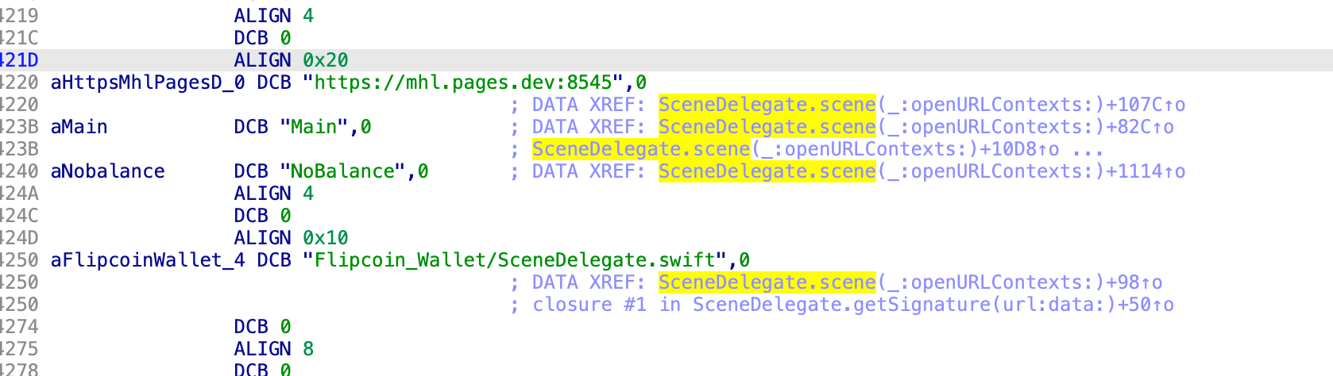This screenshot has width=1333, height=376.
Task: Follow the xref ending with +82C↑o
Action: (x=917, y=127)
